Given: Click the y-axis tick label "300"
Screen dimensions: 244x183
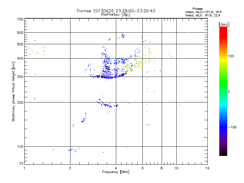Looking at the screenshot, I should (20, 77).
